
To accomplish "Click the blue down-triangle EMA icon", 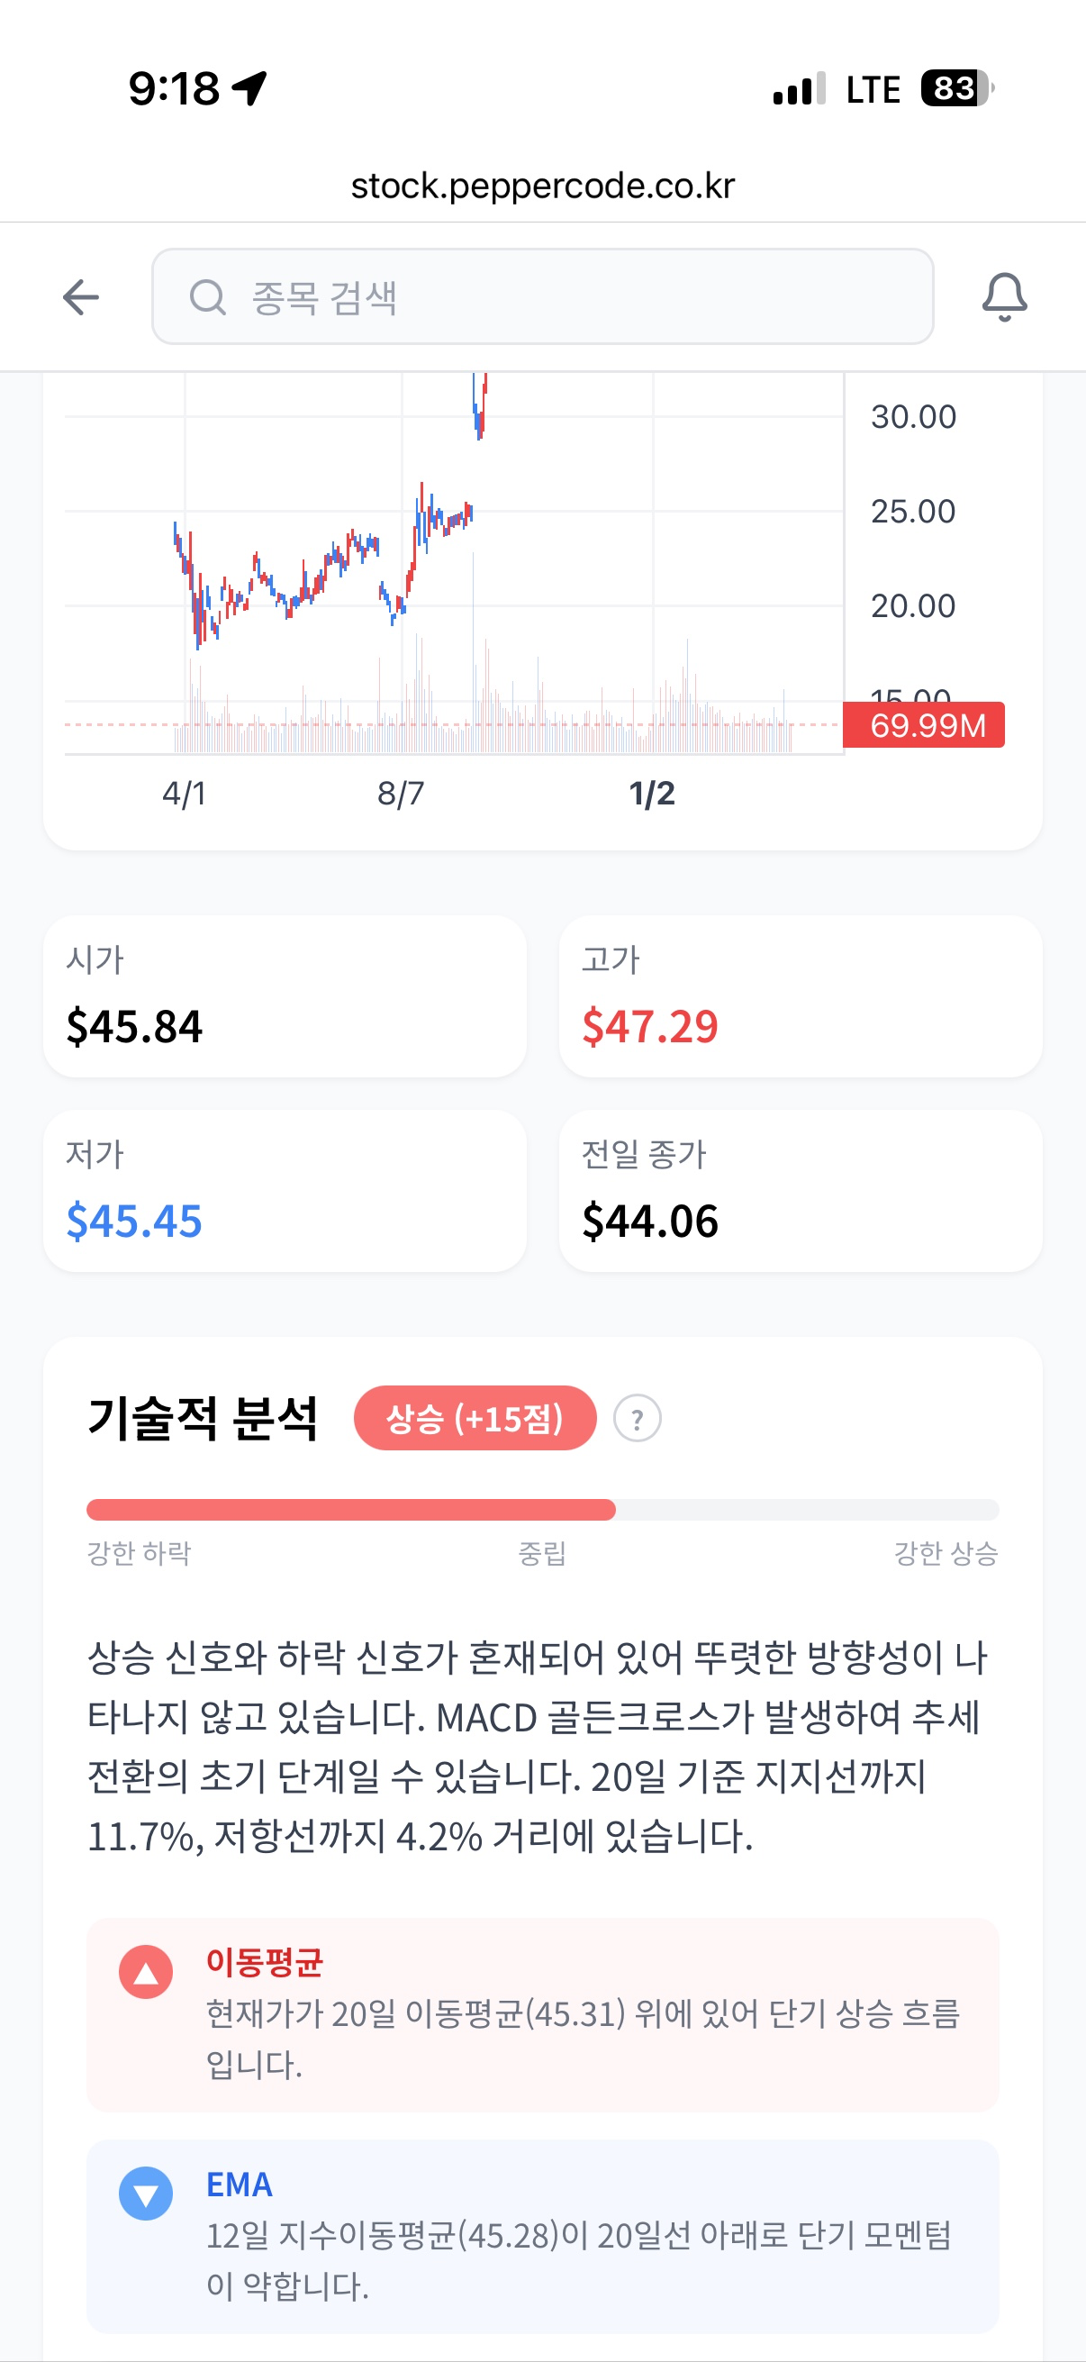I will tap(146, 2194).
